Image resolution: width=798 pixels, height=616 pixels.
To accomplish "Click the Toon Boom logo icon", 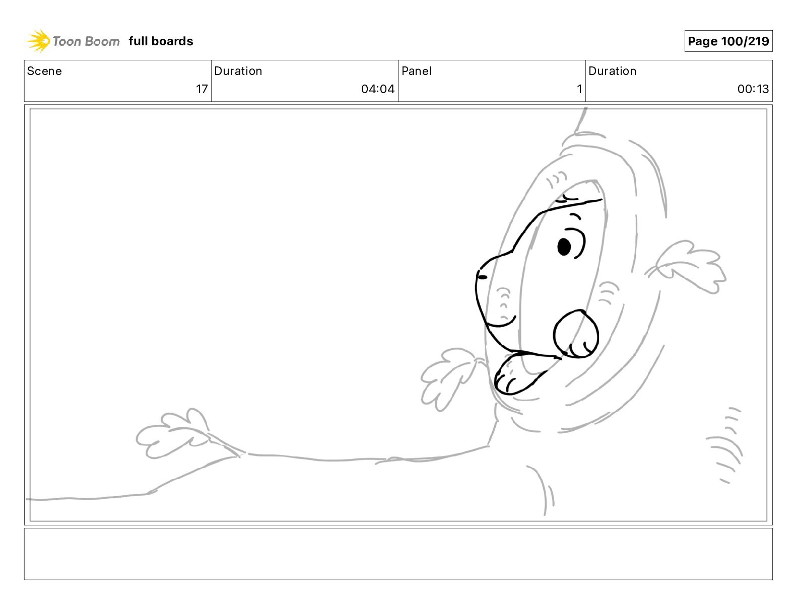I will pos(38,41).
